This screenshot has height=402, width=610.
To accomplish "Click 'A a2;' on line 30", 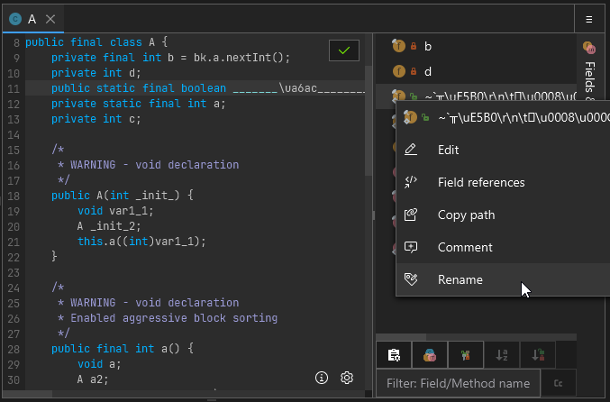I will (x=93, y=379).
